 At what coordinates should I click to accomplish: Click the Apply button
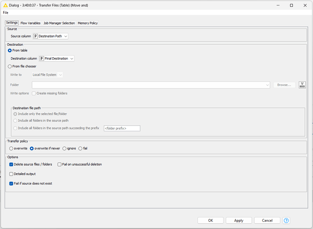pos(239,220)
